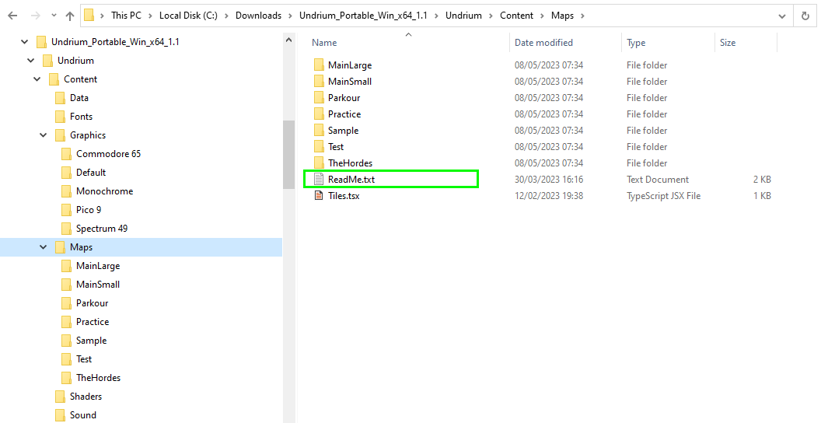Click the ReadMe.txt text document icon

[319, 179]
